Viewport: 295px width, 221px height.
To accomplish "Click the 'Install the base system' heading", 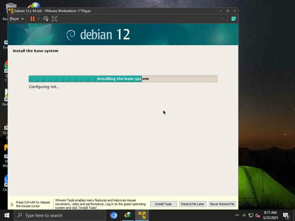I will pos(35,51).
